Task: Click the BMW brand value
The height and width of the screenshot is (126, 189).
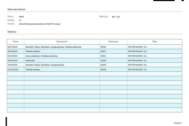Action: 21,17
